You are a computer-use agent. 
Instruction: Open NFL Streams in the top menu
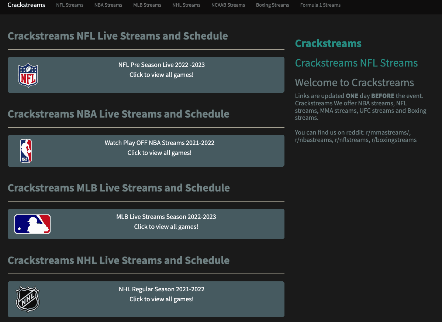click(70, 5)
